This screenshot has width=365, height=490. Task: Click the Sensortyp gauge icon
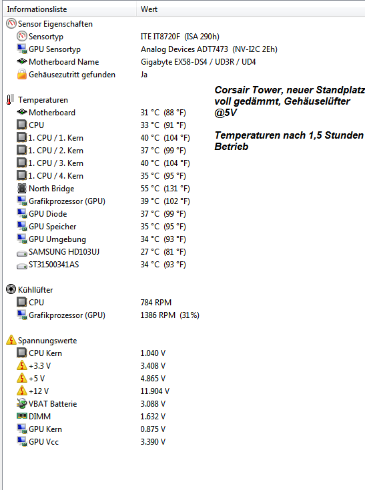click(22, 36)
